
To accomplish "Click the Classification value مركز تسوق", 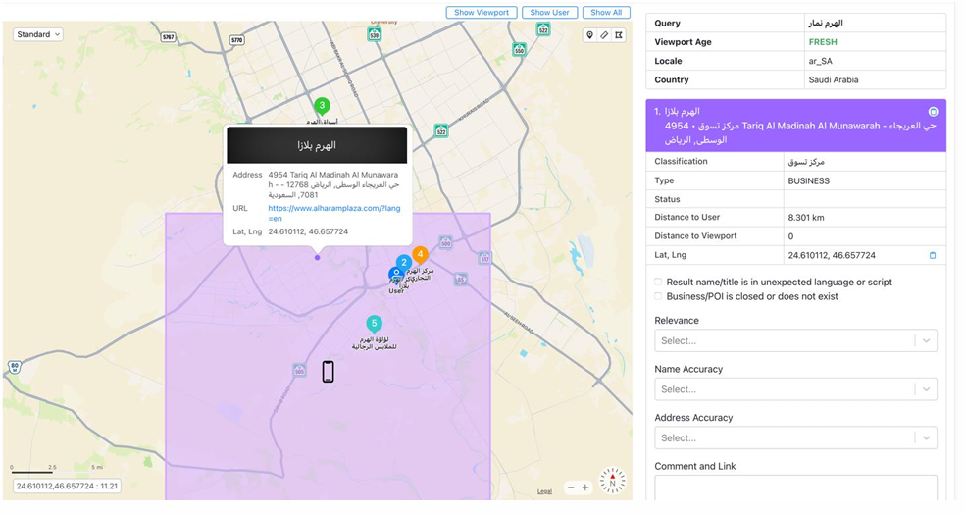I will [x=805, y=161].
